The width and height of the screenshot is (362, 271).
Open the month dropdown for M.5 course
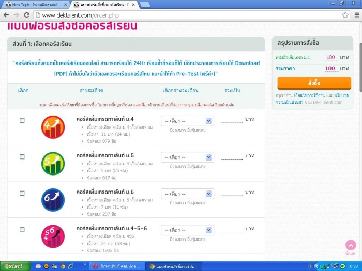(x=187, y=157)
